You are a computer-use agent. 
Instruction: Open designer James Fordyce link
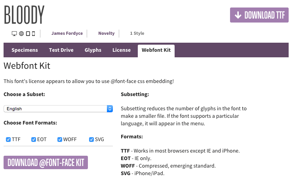tap(67, 34)
